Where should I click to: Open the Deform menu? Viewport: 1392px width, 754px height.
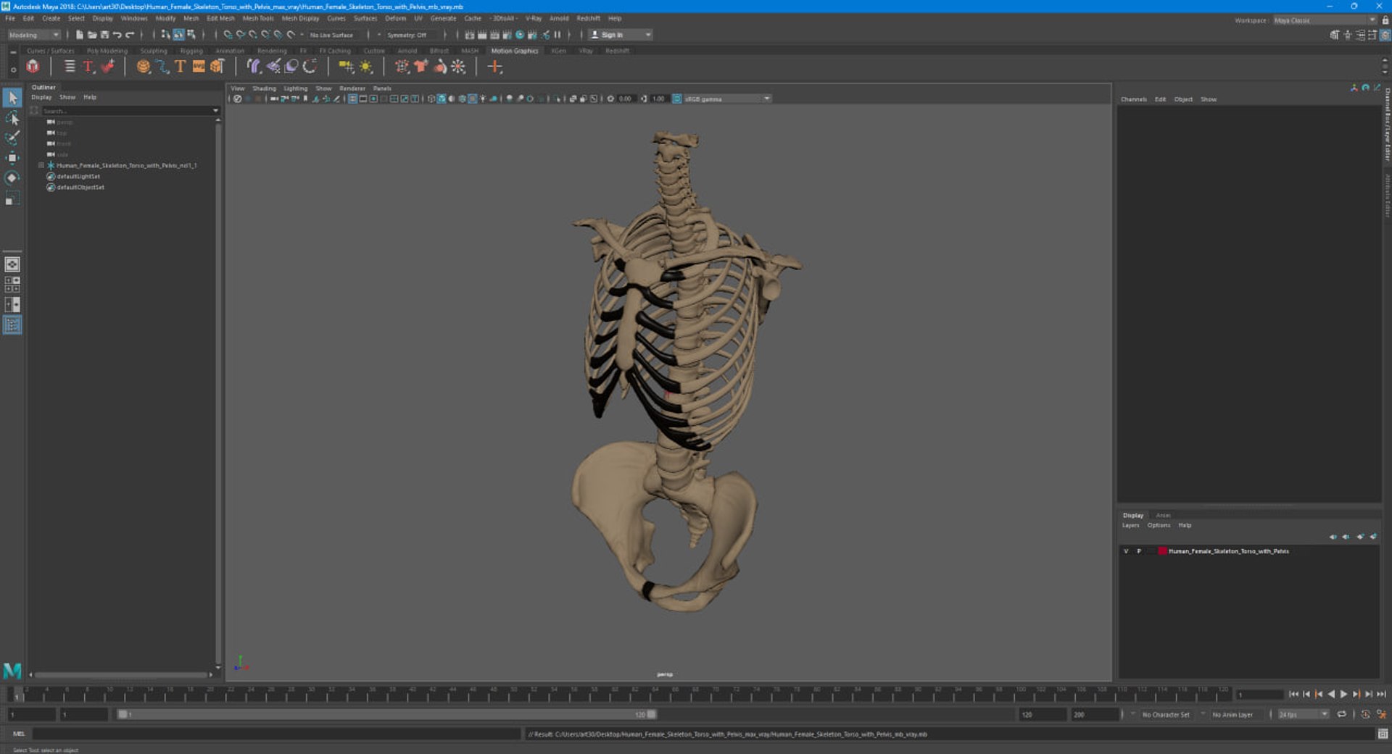[x=395, y=18]
